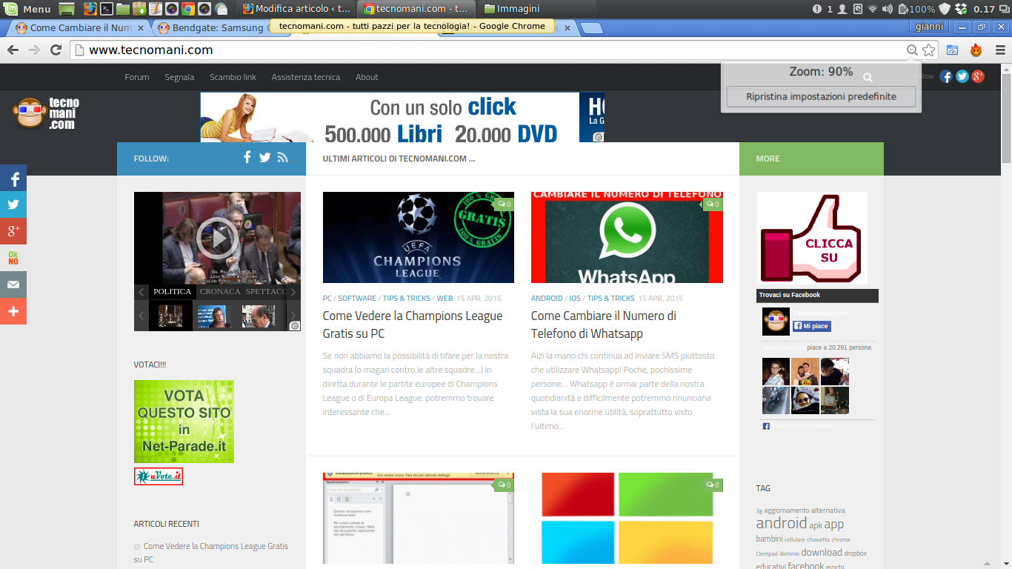This screenshot has width=1012, height=569.
Task: Open the About menu item
Action: coord(367,77)
